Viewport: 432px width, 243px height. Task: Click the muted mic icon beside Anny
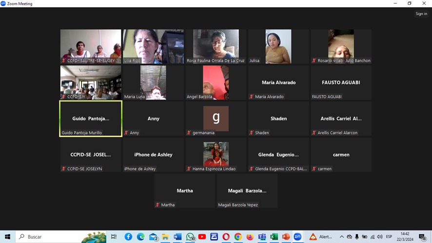(126, 133)
